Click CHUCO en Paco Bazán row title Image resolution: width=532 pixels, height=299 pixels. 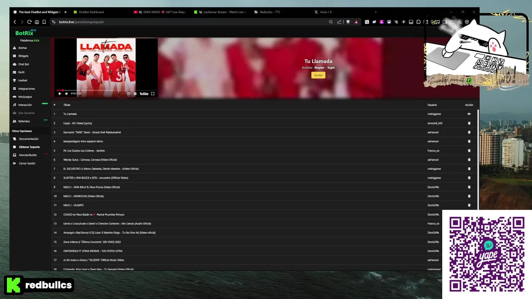[x=94, y=215]
